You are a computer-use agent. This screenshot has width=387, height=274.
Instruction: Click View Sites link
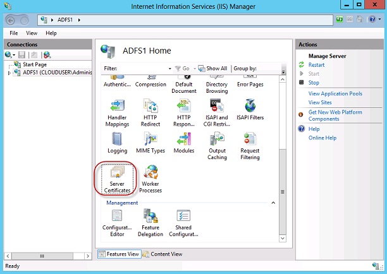[320, 102]
